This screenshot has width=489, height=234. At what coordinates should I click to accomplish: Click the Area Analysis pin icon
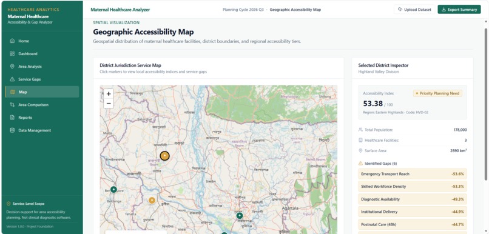pyautogui.click(x=12, y=66)
